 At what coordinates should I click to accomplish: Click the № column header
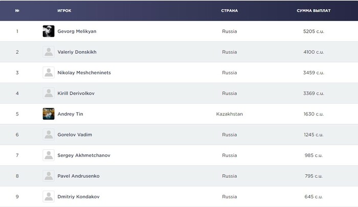tap(17, 10)
